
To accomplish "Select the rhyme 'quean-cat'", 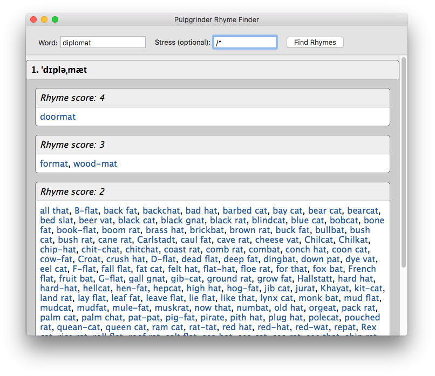I will [78, 327].
